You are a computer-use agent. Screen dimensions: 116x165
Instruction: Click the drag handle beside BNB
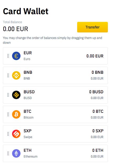coord(8,75)
